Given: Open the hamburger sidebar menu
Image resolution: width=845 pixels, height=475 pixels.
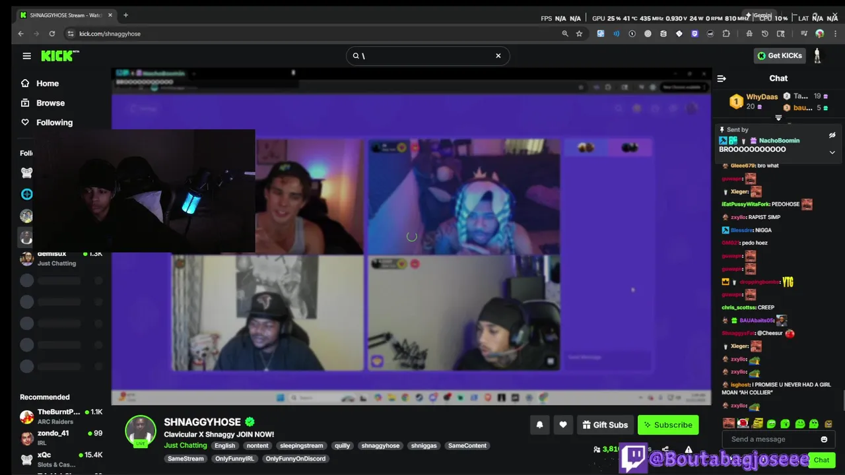Looking at the screenshot, I should [26, 56].
